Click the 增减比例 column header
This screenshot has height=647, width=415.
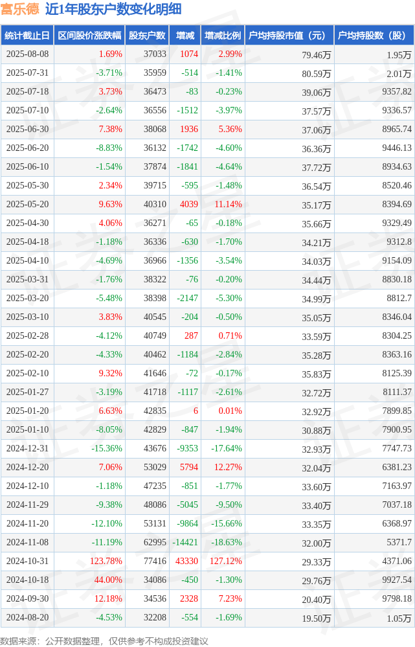223,36
